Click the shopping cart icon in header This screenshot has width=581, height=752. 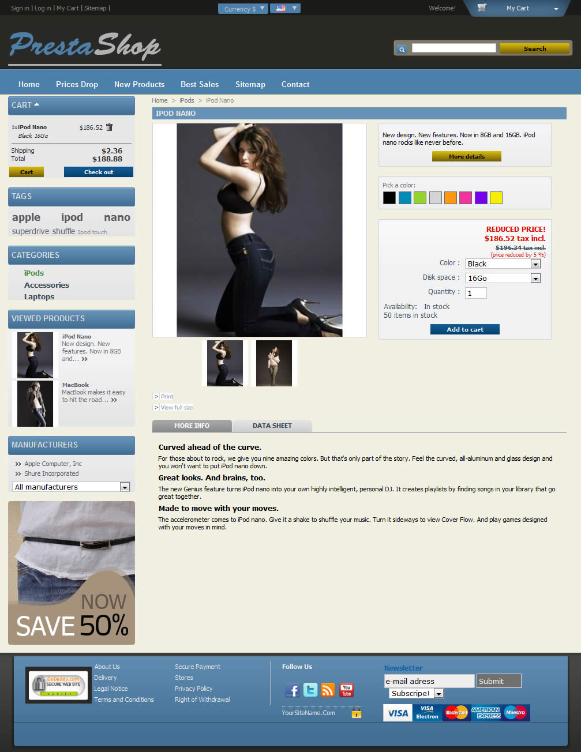tap(482, 7)
